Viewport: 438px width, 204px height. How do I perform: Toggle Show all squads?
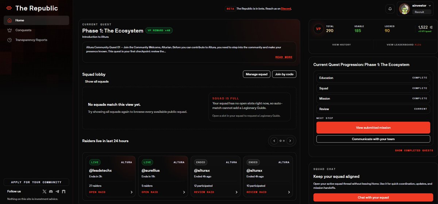[97, 81]
